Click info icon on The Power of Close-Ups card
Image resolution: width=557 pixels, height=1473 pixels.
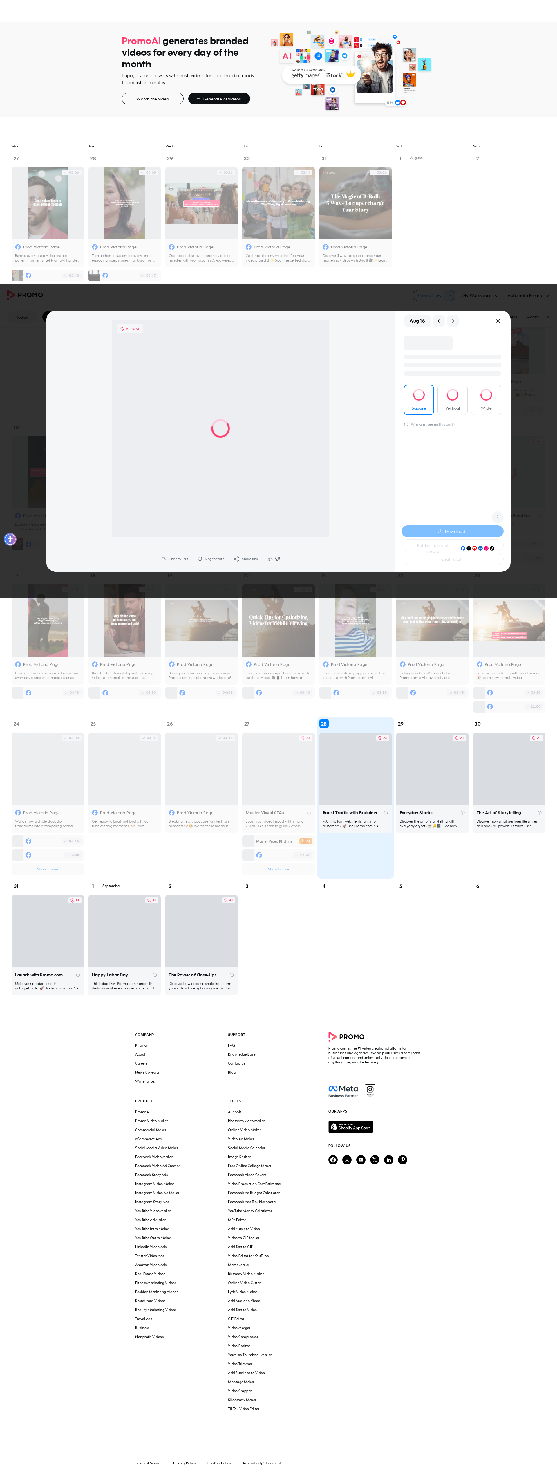(x=232, y=975)
